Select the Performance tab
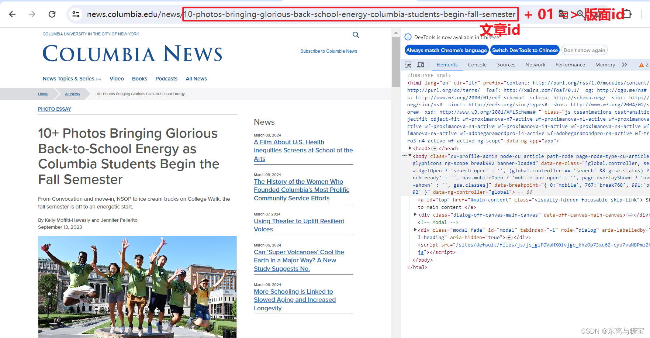 tap(570, 65)
